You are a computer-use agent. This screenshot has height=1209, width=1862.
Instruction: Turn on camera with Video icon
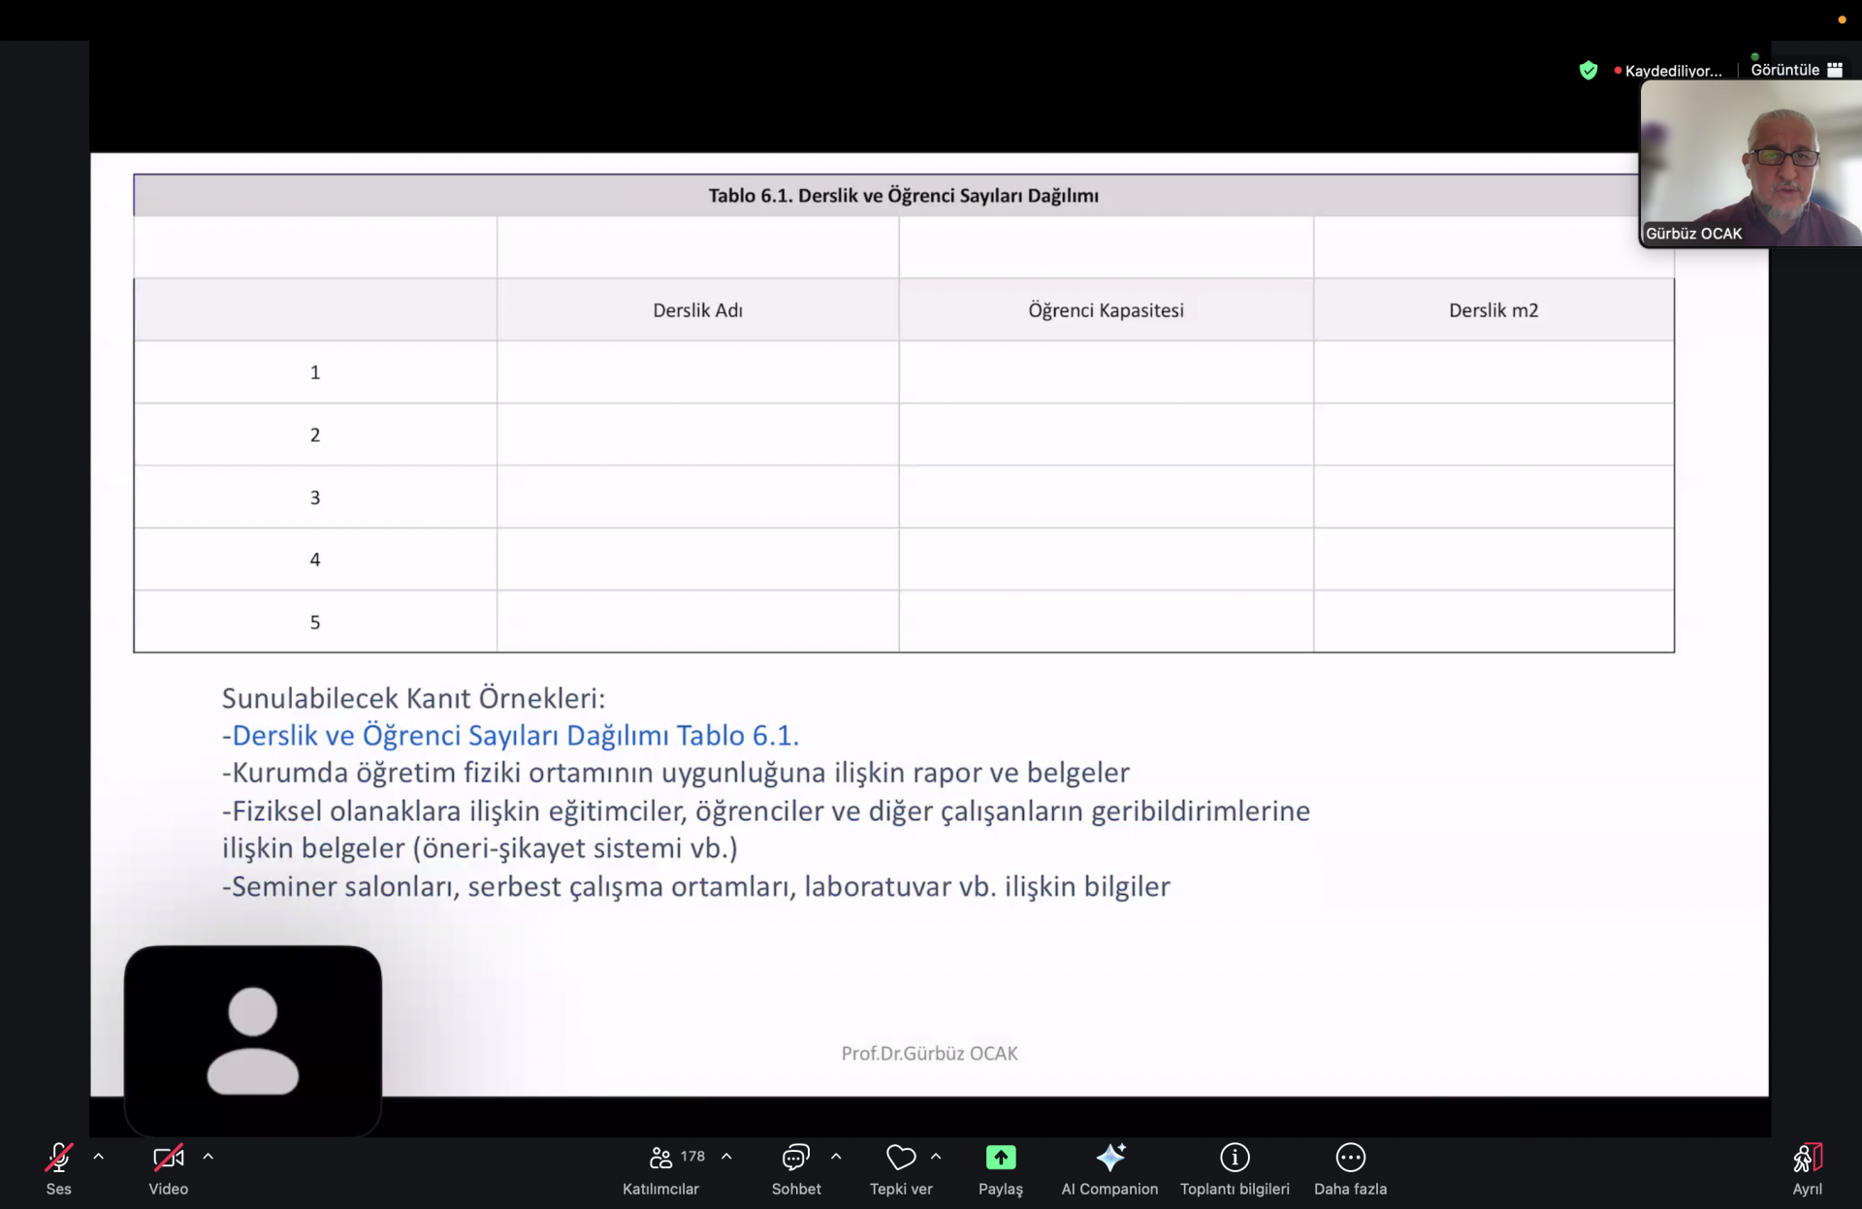pyautogui.click(x=168, y=1158)
